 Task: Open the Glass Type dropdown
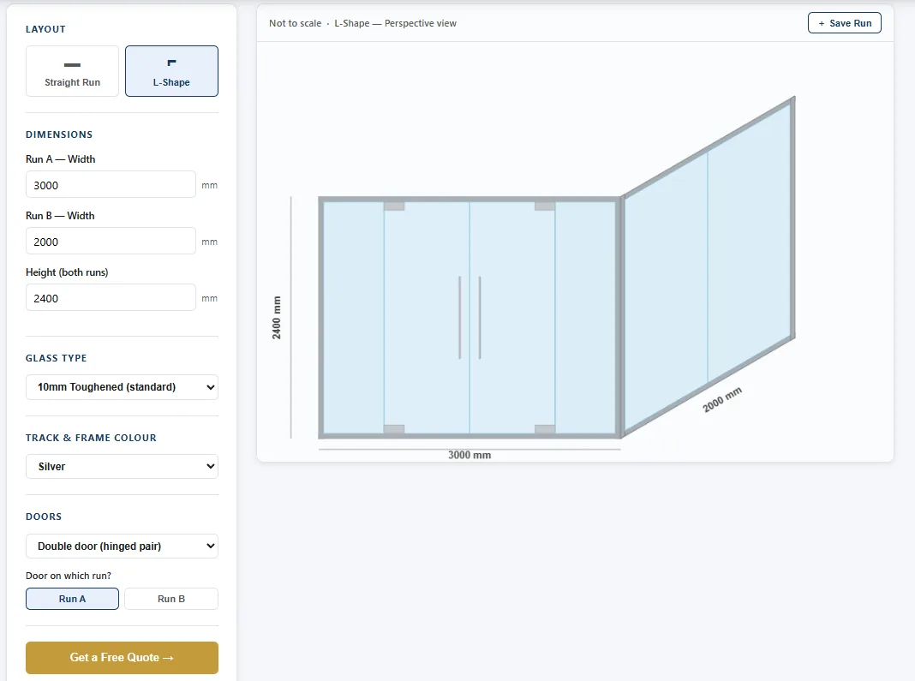122,386
